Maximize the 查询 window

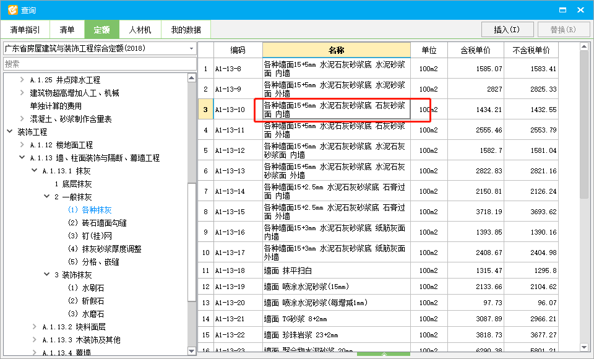tap(563, 10)
